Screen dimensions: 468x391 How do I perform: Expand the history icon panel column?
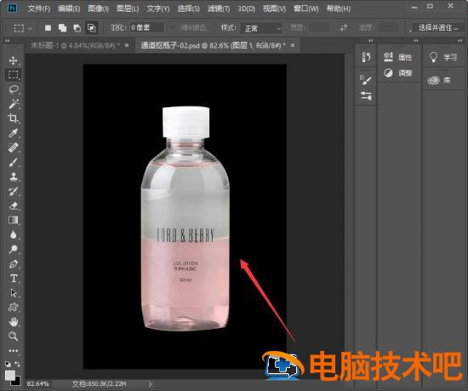(370, 41)
